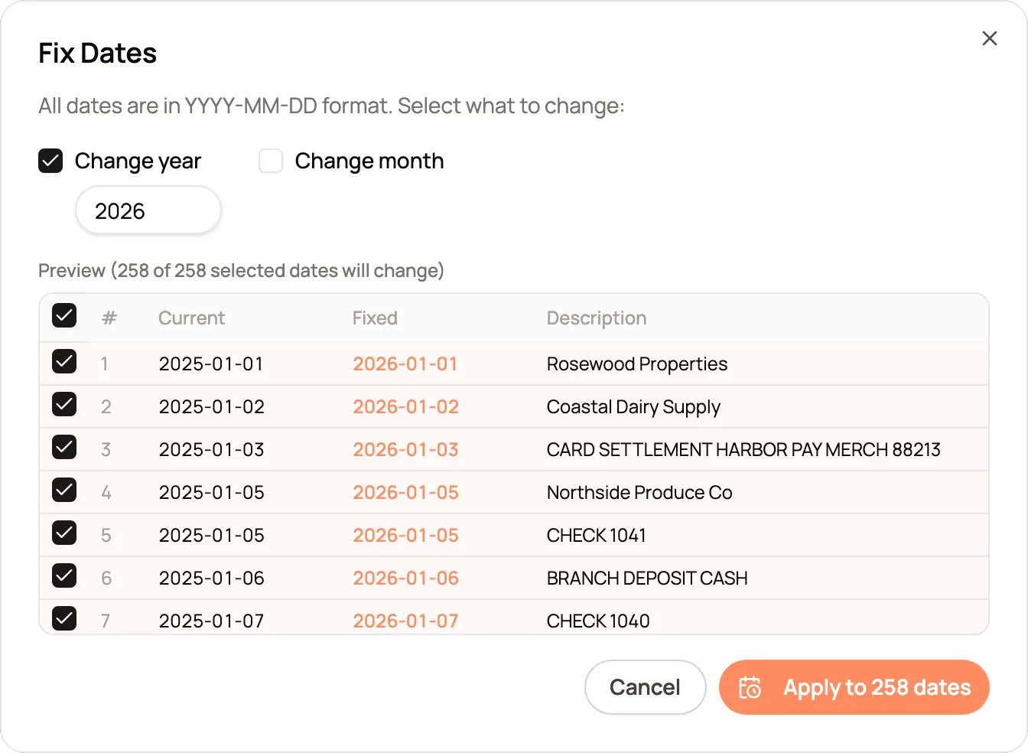Viewport: 1028px width, 753px height.
Task: Uncheck the Rosewood Properties row checkbox
Action: click(64, 361)
